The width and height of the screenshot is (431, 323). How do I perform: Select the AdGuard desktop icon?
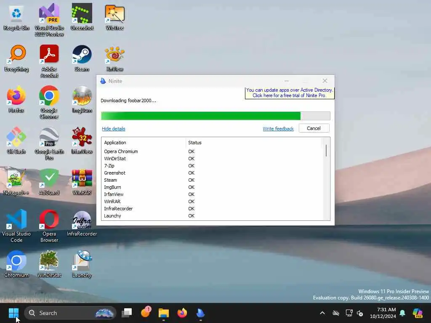tap(49, 182)
